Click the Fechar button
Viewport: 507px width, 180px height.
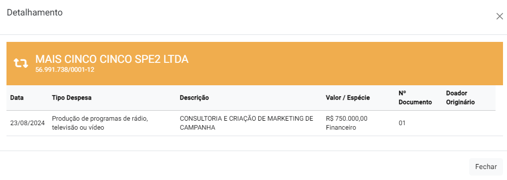[x=486, y=167]
